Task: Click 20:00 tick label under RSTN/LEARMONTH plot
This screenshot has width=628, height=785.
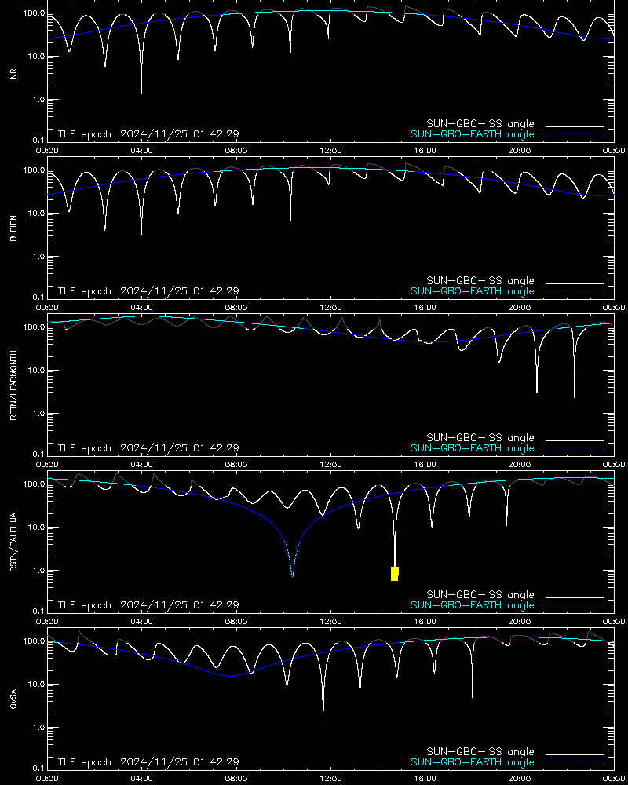Action: click(x=520, y=464)
